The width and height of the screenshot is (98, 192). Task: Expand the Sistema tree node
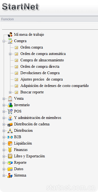pos(4,175)
